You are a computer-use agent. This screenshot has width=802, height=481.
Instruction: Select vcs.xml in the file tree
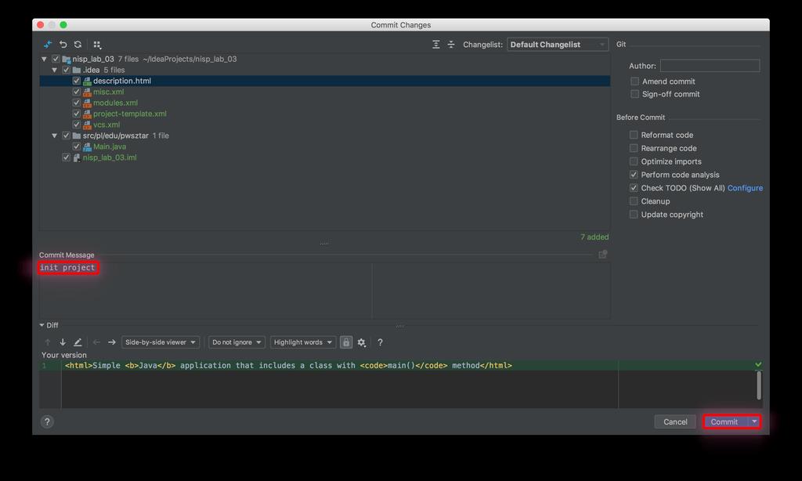pos(107,125)
